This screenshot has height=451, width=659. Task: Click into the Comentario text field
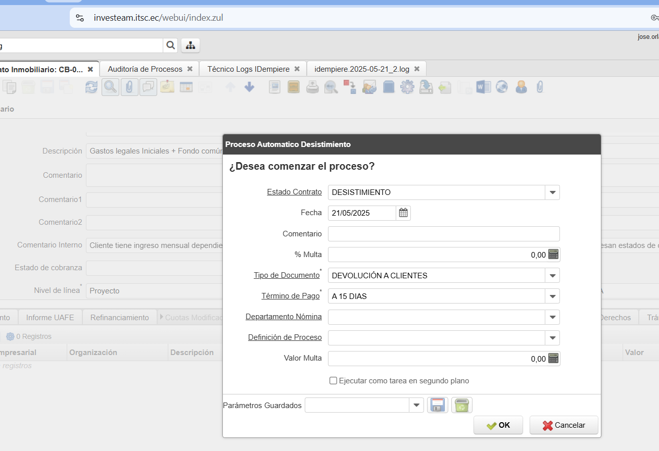point(443,234)
